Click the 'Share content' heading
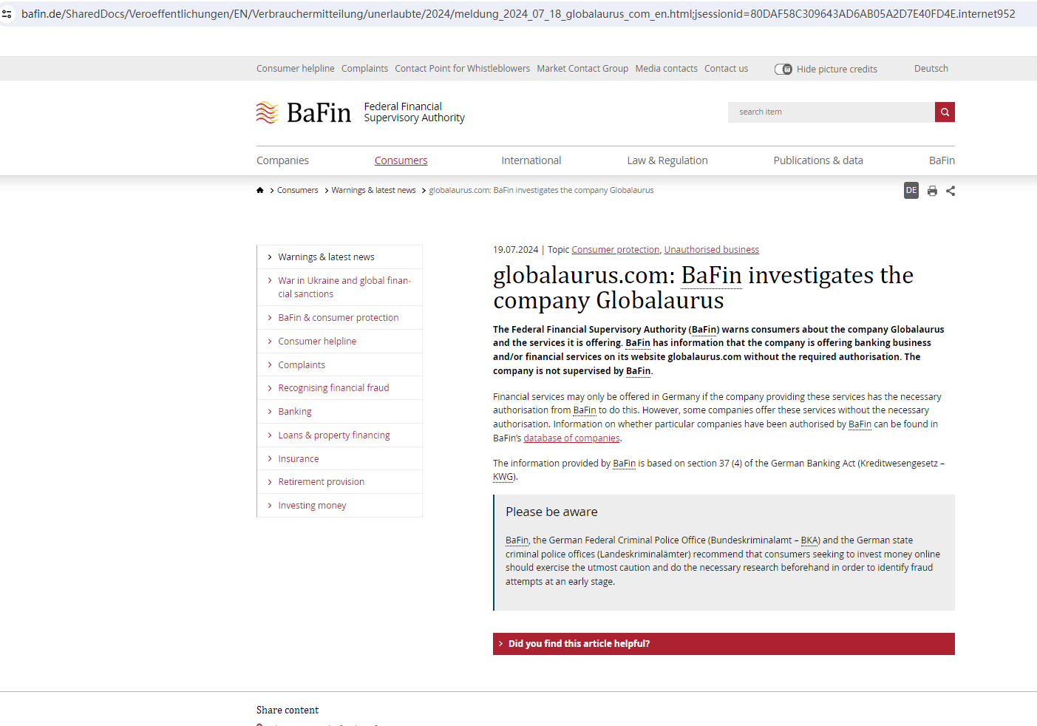Image resolution: width=1037 pixels, height=726 pixels. pyautogui.click(x=288, y=710)
